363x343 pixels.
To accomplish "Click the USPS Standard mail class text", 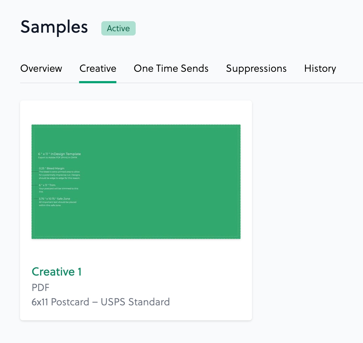I will click(x=135, y=302).
